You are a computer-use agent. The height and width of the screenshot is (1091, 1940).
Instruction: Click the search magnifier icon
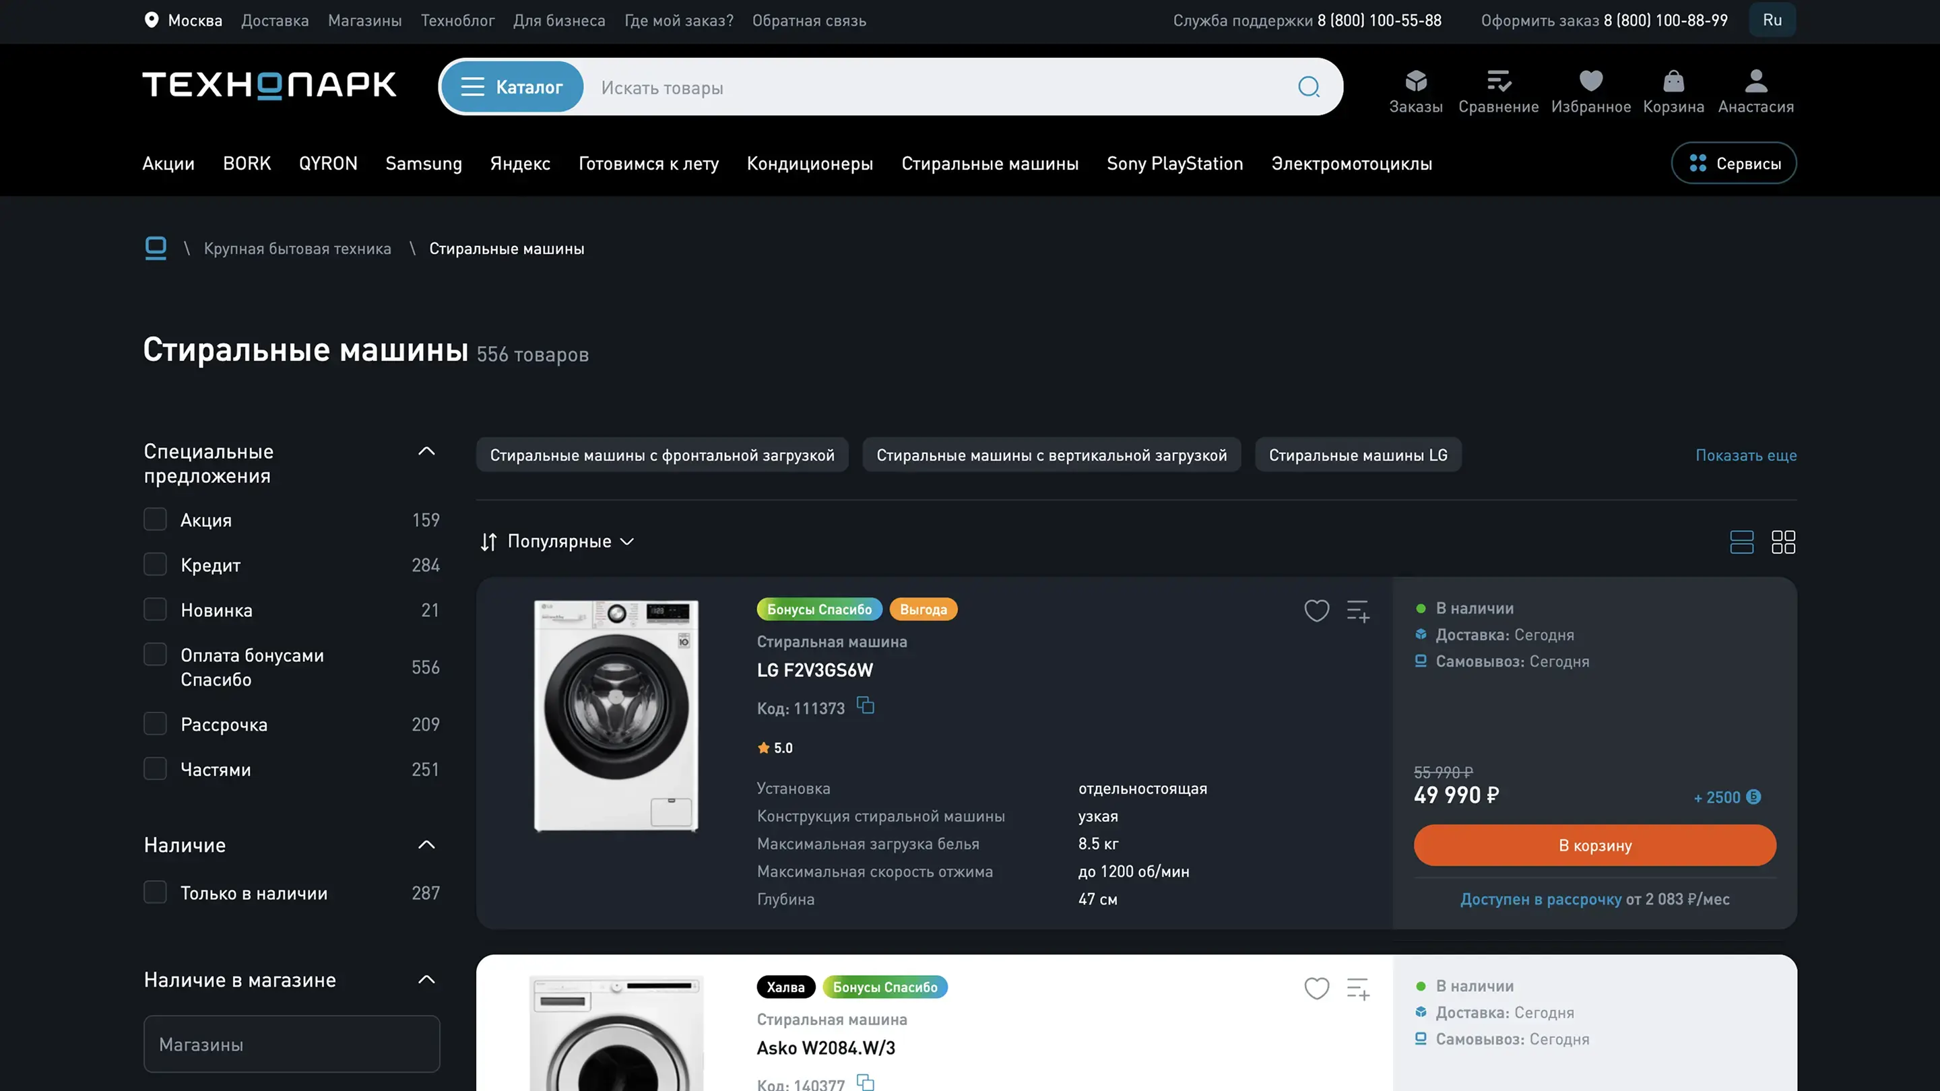pos(1309,88)
